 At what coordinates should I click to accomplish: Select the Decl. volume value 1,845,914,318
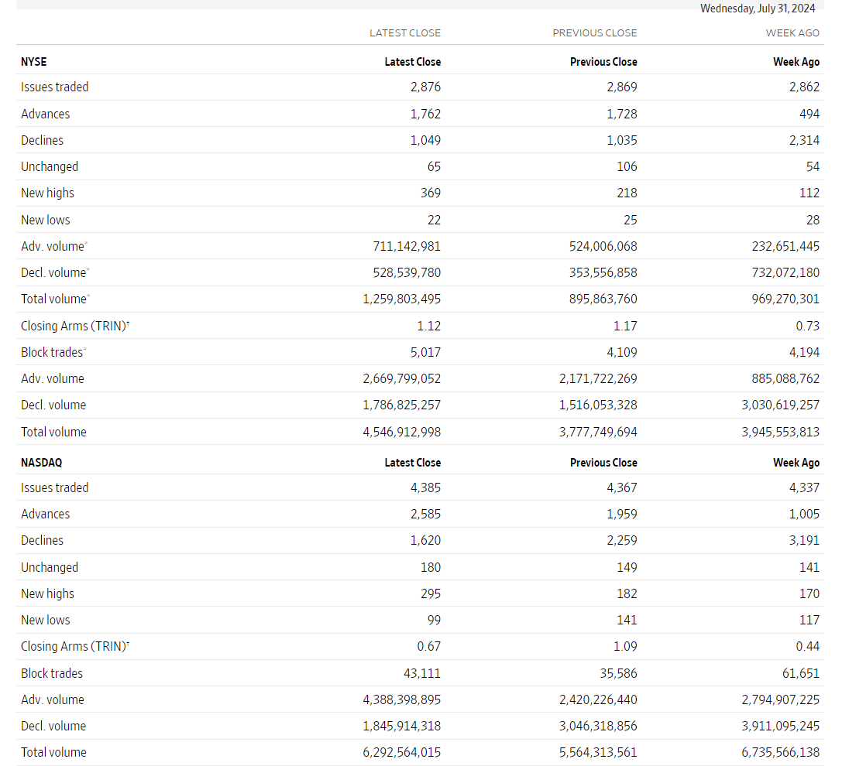point(402,726)
